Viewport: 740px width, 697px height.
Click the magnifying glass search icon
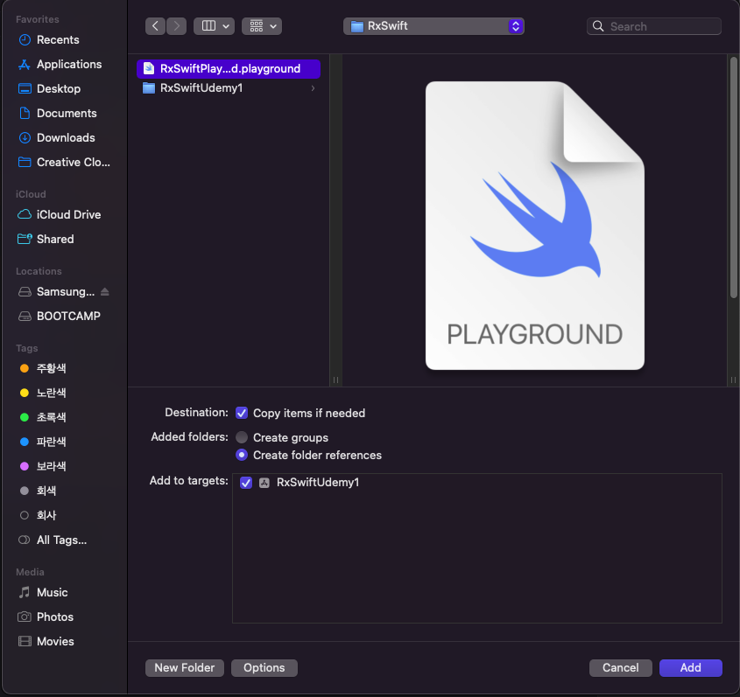pyautogui.click(x=598, y=26)
